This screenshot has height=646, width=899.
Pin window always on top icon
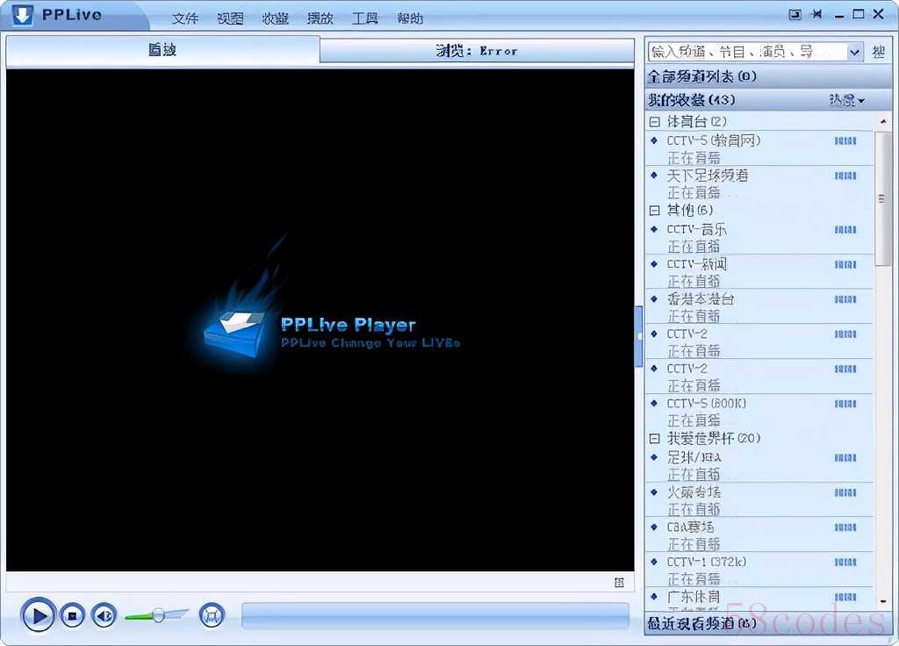[x=817, y=14]
